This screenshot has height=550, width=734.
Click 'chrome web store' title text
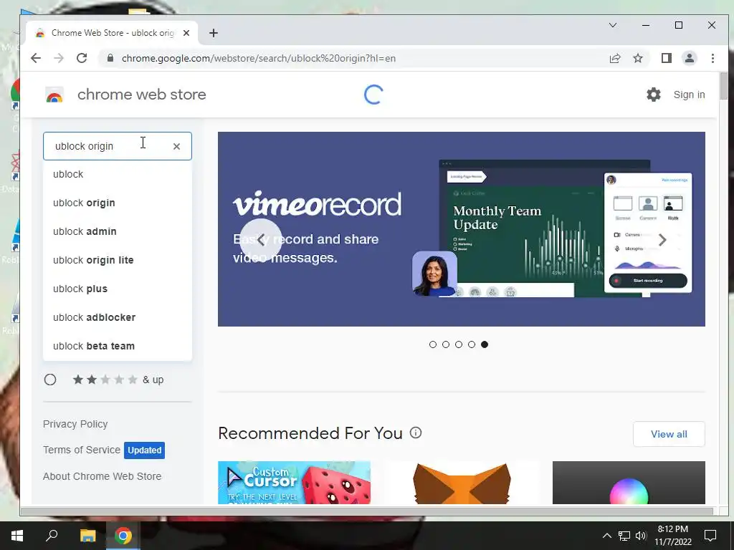[x=142, y=95]
